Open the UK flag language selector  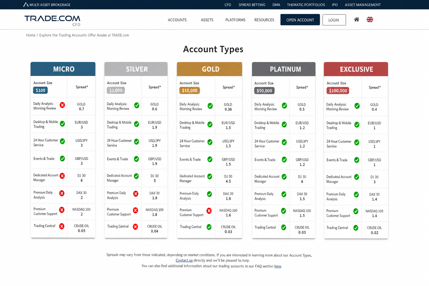pos(370,20)
